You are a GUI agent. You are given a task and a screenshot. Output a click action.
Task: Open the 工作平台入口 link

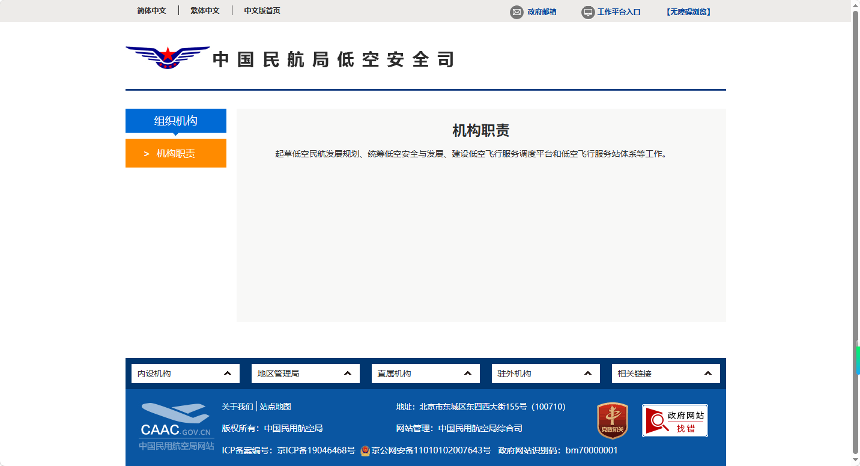click(619, 12)
